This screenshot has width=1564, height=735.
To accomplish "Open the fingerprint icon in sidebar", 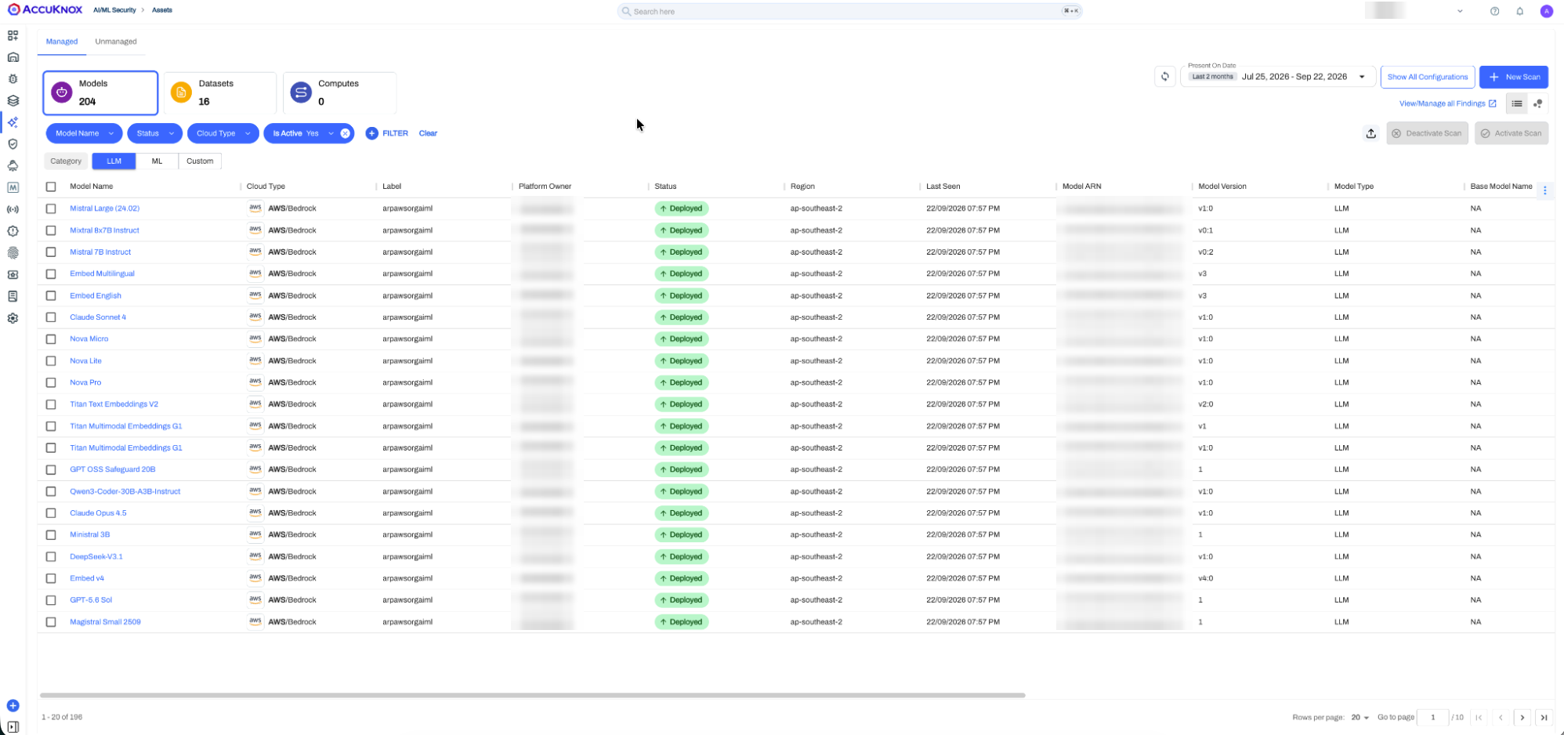I will [13, 253].
